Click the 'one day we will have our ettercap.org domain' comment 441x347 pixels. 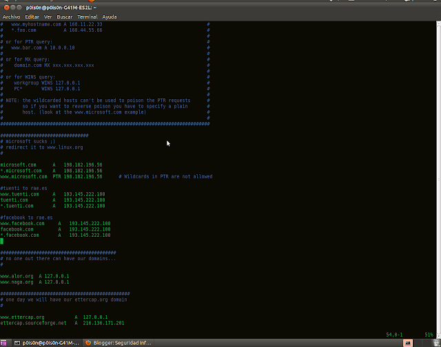tap(64, 299)
